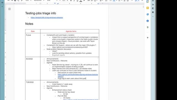The width and height of the screenshot is (177, 100).
Task: Open Google Keep side panel
Action: [147, 8]
